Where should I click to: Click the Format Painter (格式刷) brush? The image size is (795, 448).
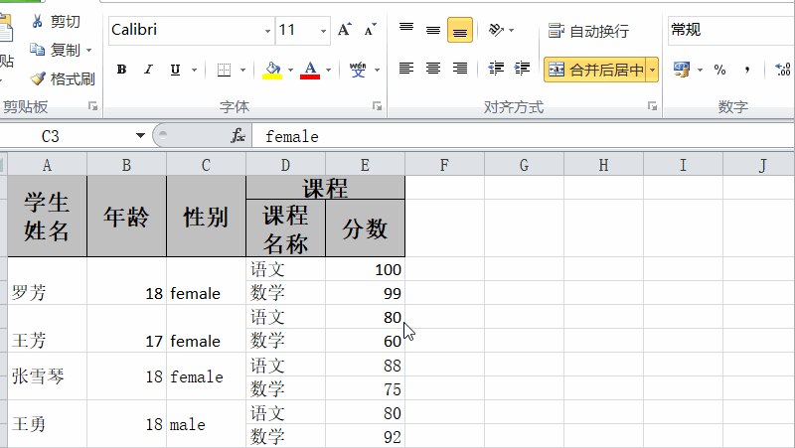click(38, 78)
